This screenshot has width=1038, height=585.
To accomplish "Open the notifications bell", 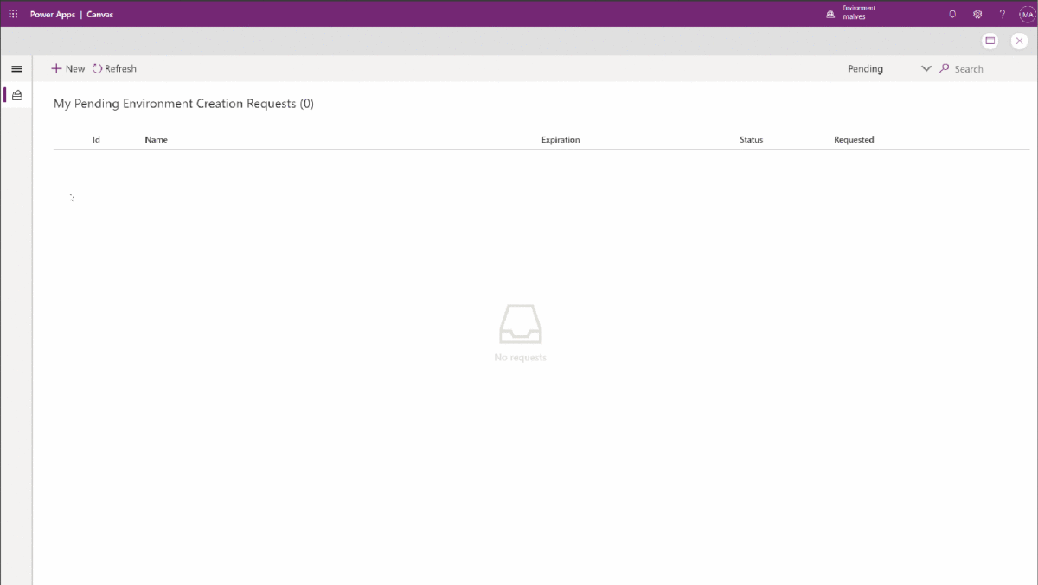I will (x=952, y=14).
